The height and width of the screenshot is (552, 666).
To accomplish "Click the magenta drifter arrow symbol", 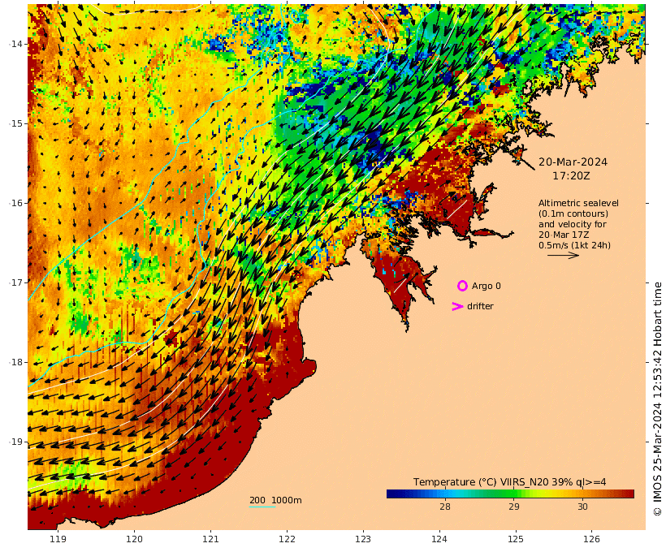I will tap(457, 307).
